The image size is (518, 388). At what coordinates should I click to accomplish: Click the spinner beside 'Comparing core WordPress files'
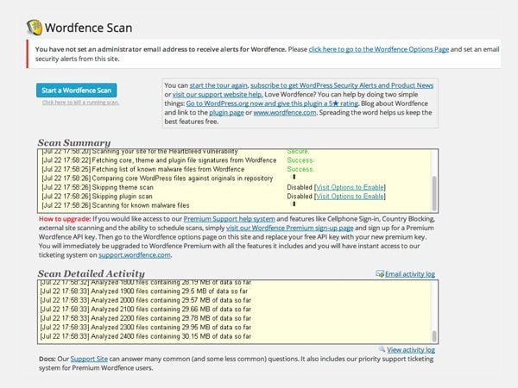click(294, 177)
